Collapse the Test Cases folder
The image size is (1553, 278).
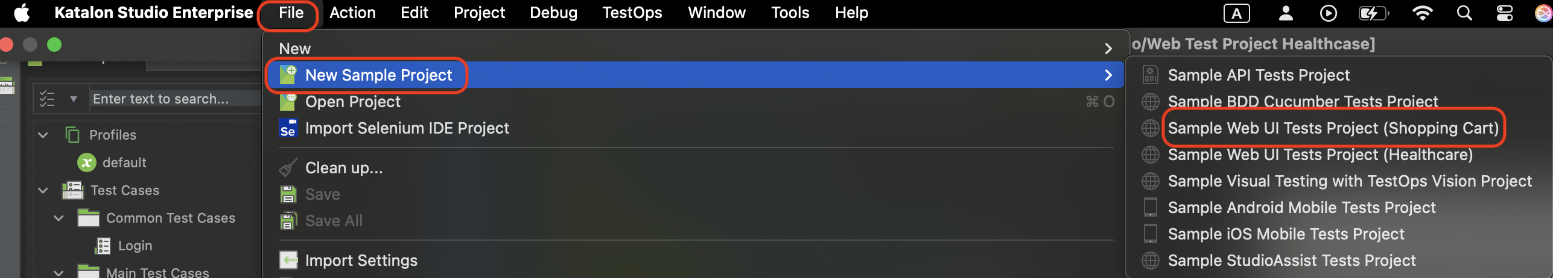[x=43, y=190]
